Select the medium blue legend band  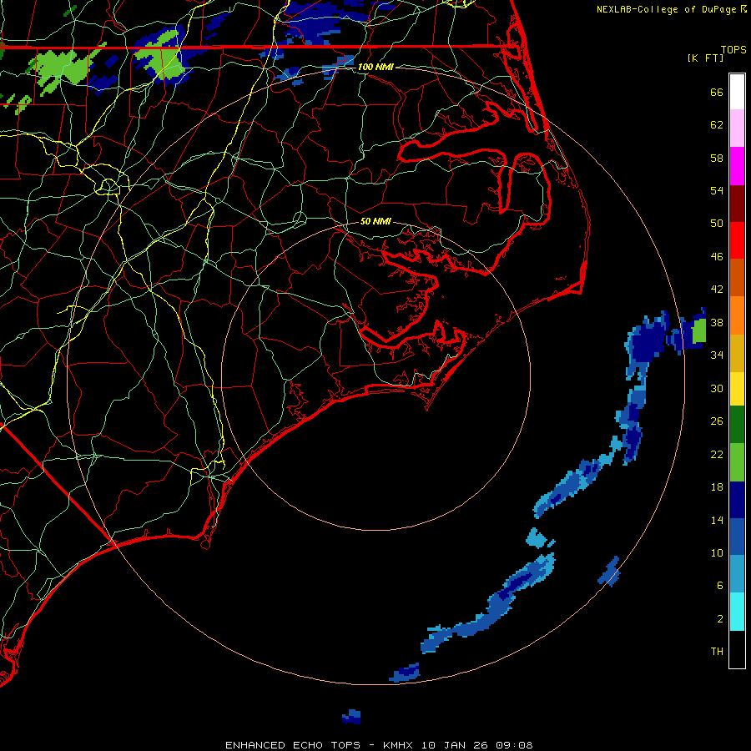click(737, 537)
